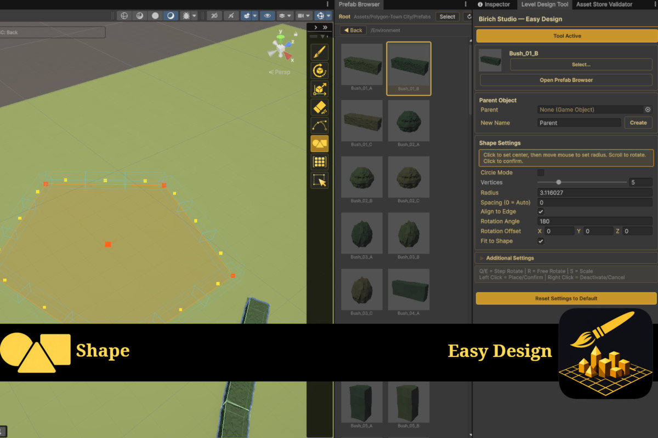Click the refresh icon in Prefab Browser
This screenshot has width=658, height=438.
tap(469, 17)
